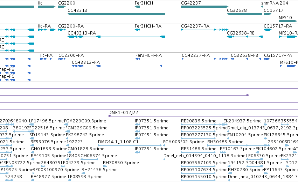Viewport: 298px width, 182px height.
Task: Select the long CG43313 gene bar
Action: tap(116, 14)
